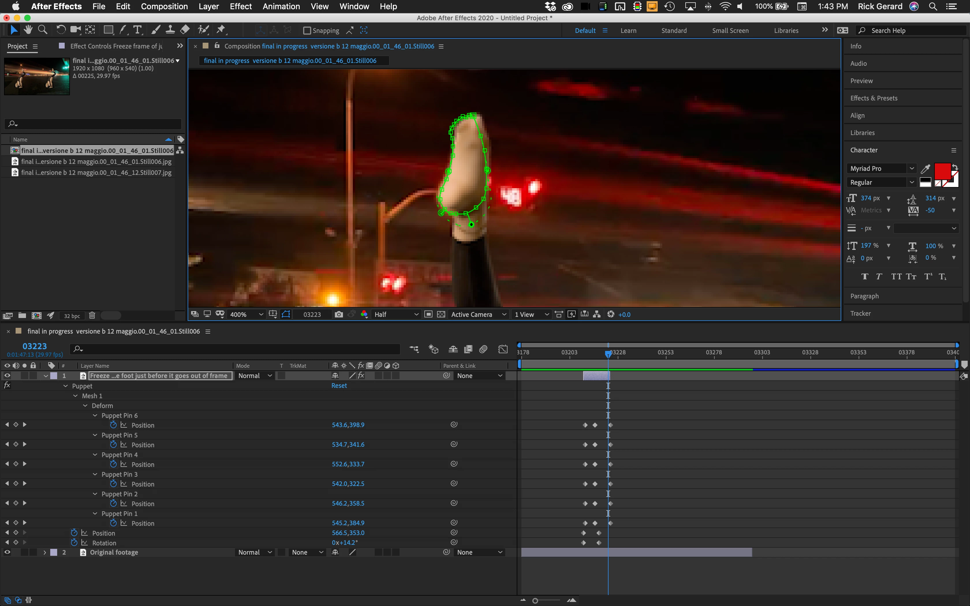Switch to the Small Screen workspace
Image resolution: width=970 pixels, height=606 pixels.
tap(730, 31)
